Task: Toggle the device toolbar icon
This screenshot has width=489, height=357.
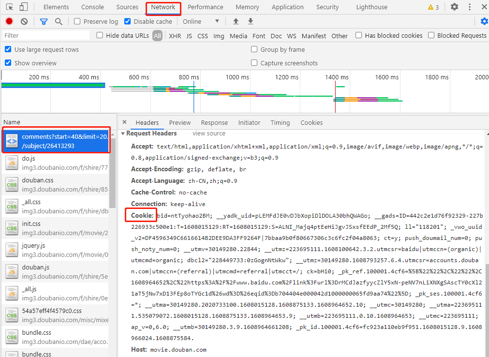Action: [24, 7]
